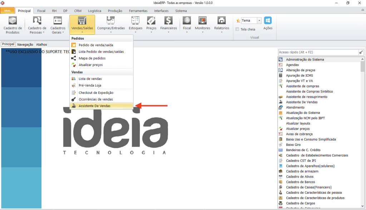Click the Ações icon
Image resolution: width=366 pixels, height=210 pixels.
[x=268, y=21]
